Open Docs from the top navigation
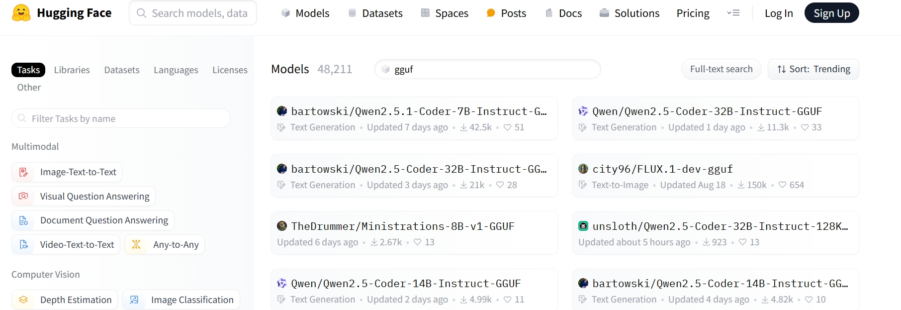Image resolution: width=901 pixels, height=310 pixels. (563, 13)
